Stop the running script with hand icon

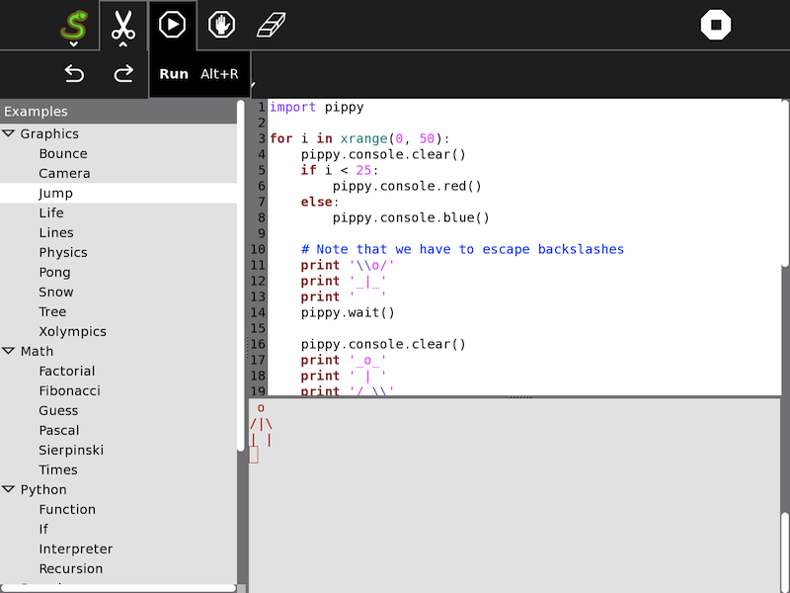[x=221, y=25]
